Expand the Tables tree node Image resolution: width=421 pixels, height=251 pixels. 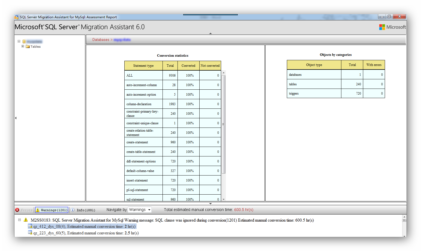(23, 46)
